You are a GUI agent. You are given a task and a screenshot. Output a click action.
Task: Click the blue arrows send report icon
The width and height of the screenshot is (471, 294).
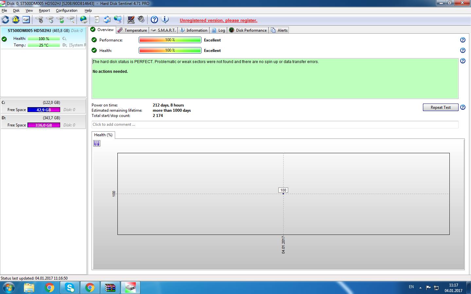(x=107, y=20)
